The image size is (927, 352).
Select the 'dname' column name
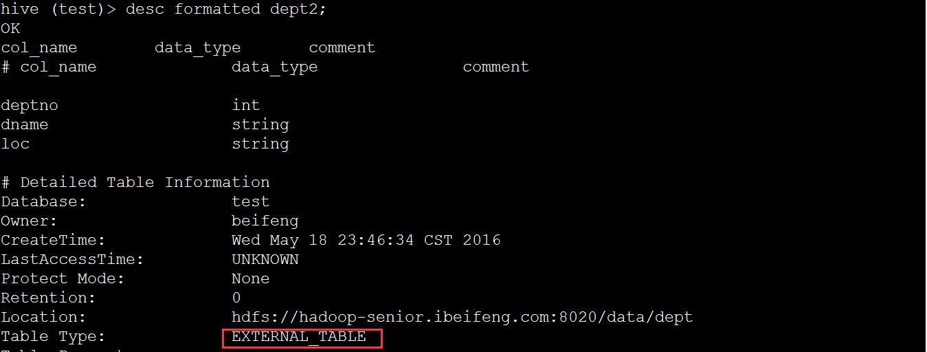(x=25, y=124)
